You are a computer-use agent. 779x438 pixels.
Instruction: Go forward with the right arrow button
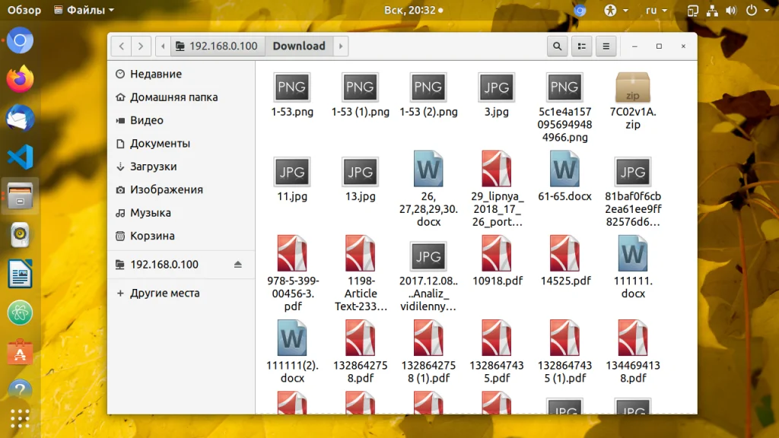141,46
